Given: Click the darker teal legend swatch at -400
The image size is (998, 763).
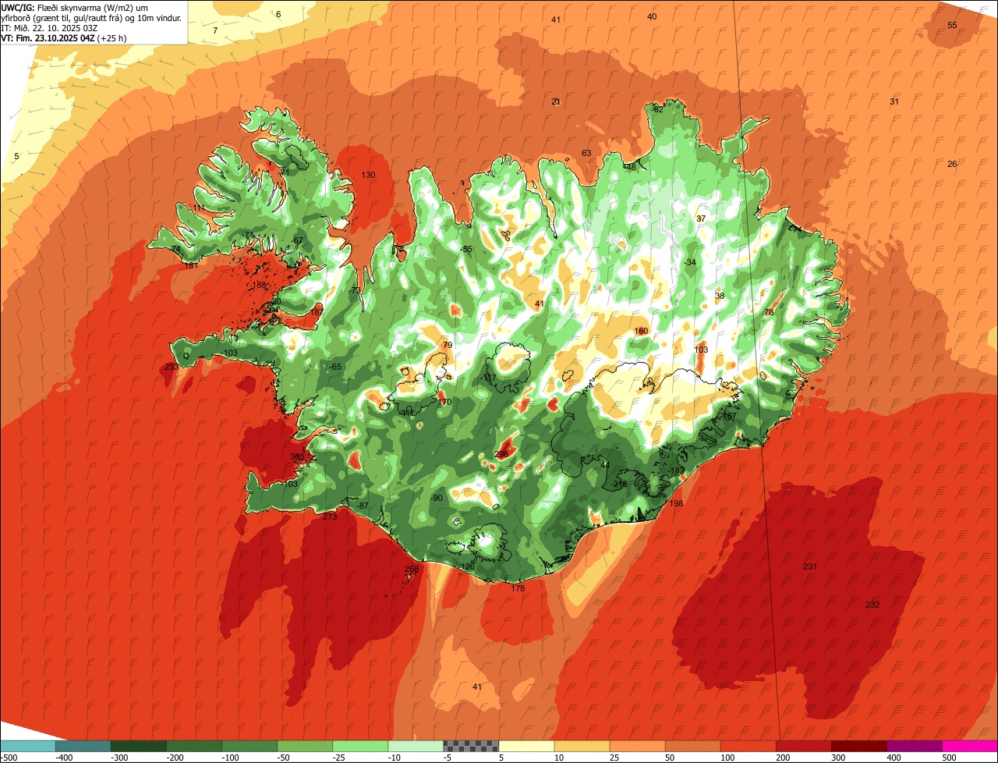Looking at the screenshot, I should (83, 746).
